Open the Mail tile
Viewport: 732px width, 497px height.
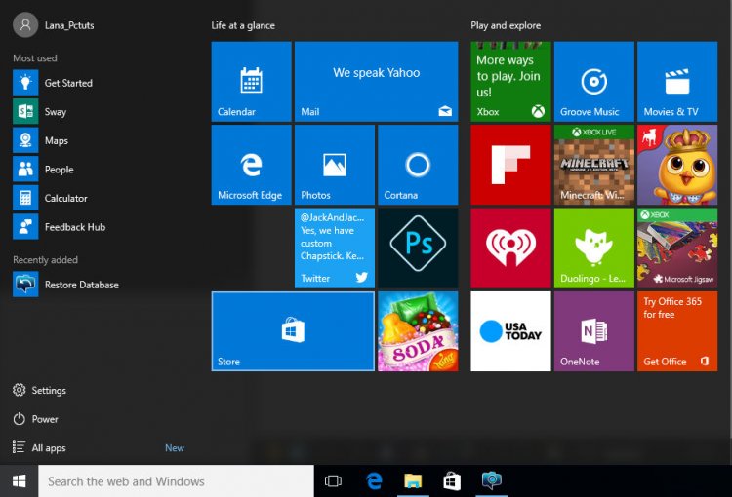pos(377,82)
